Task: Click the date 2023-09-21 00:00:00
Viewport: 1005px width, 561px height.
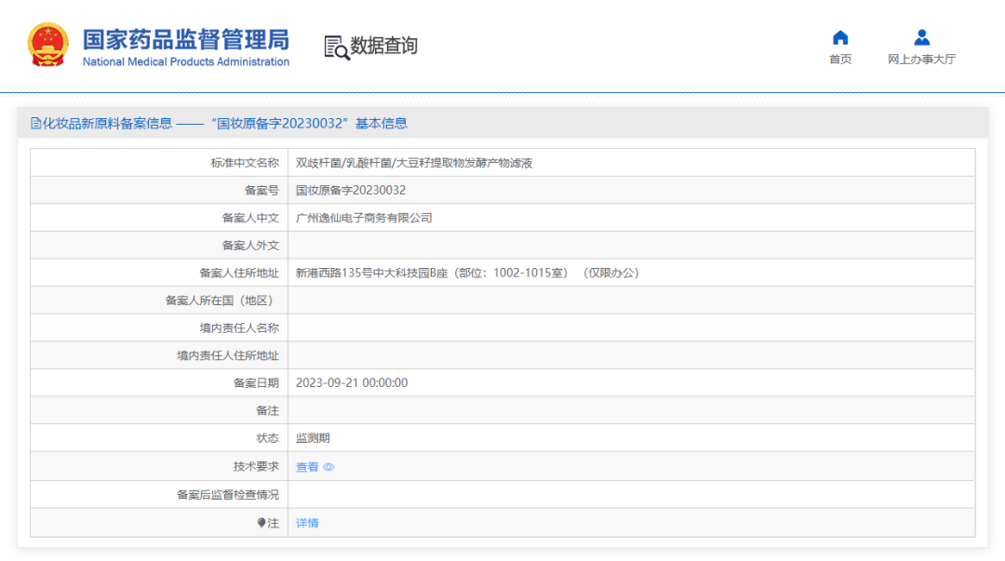Action: point(351,382)
